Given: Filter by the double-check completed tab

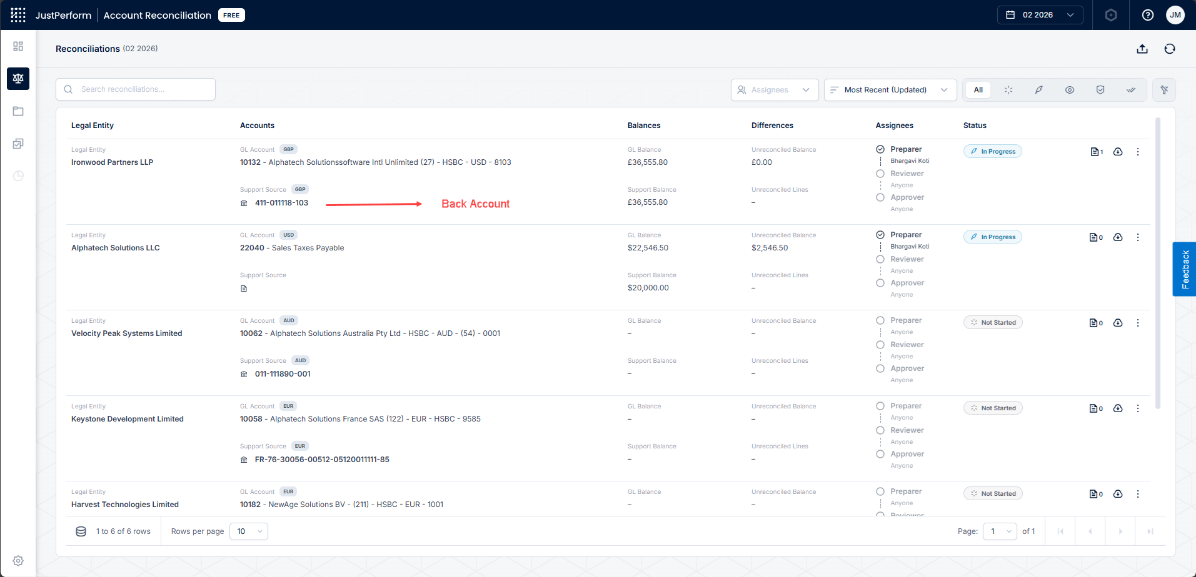Looking at the screenshot, I should 1131,90.
